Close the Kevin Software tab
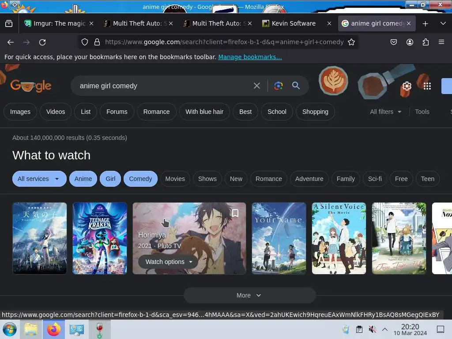 pyautogui.click(x=329, y=24)
